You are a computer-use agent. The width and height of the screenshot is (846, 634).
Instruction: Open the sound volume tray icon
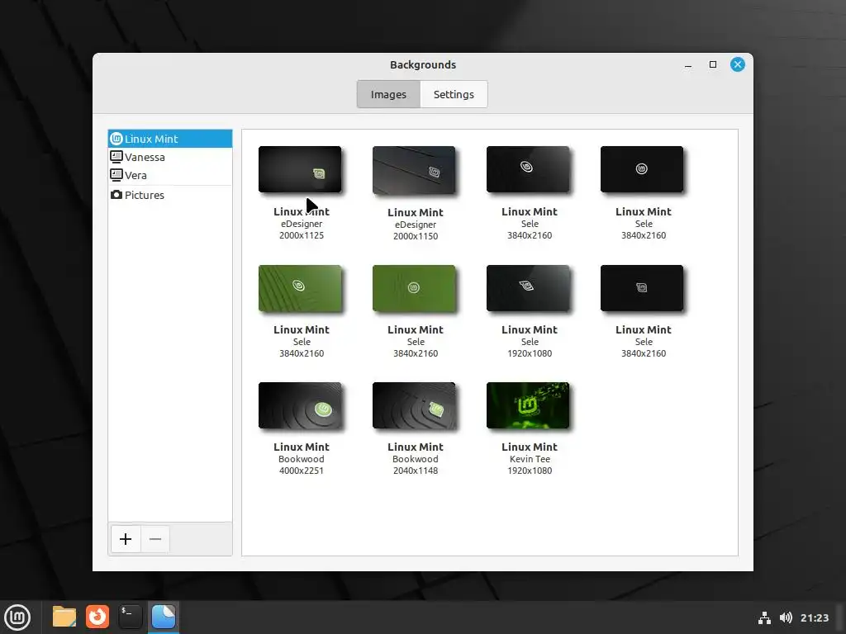pos(787,617)
